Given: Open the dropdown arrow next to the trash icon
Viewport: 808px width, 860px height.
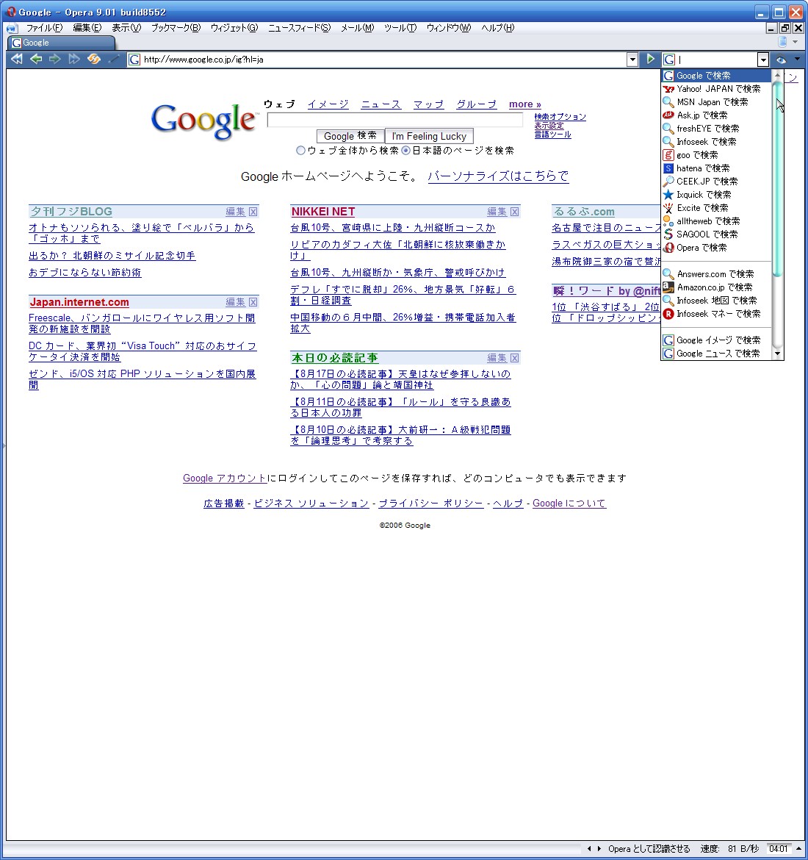Looking at the screenshot, I should pos(796,42).
